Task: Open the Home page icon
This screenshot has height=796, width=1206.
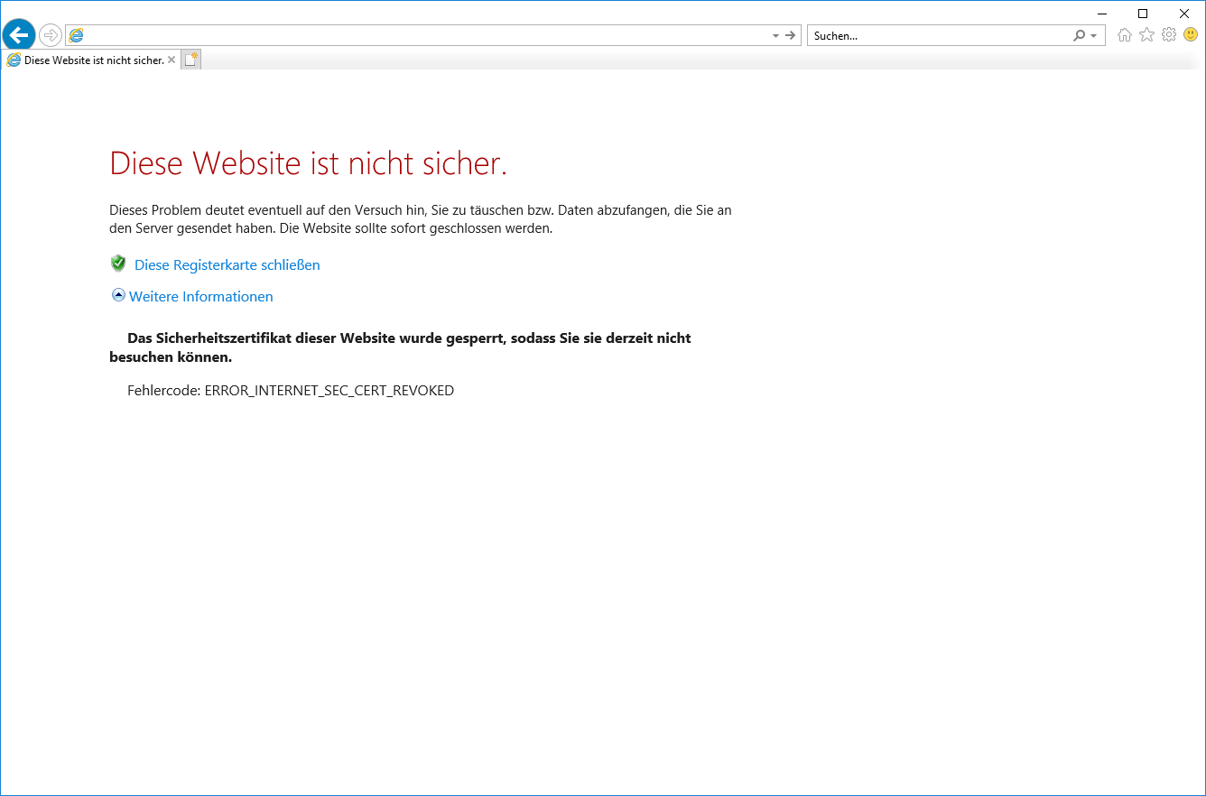Action: point(1125,35)
